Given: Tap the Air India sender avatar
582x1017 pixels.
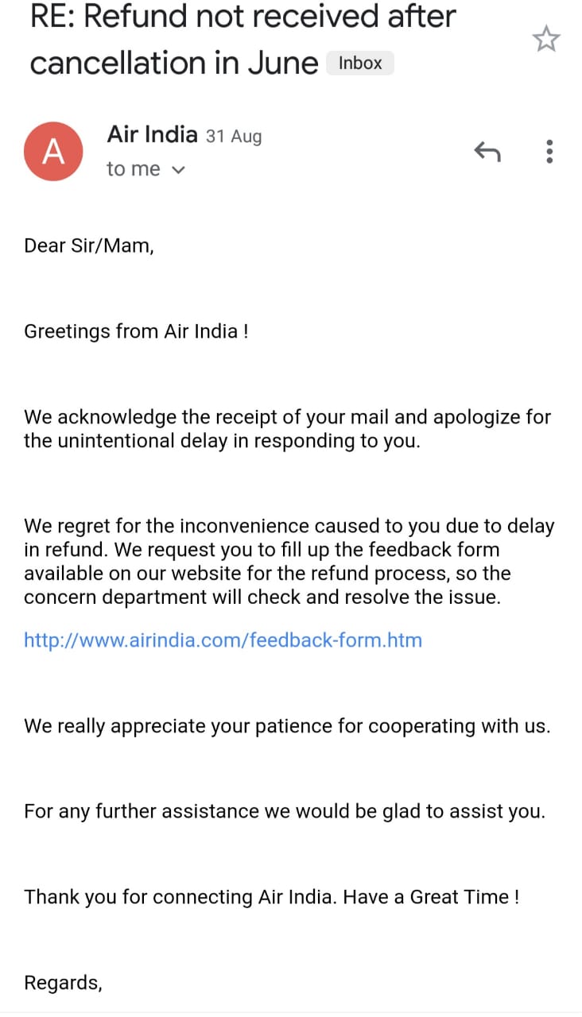Looking at the screenshot, I should point(53,151).
